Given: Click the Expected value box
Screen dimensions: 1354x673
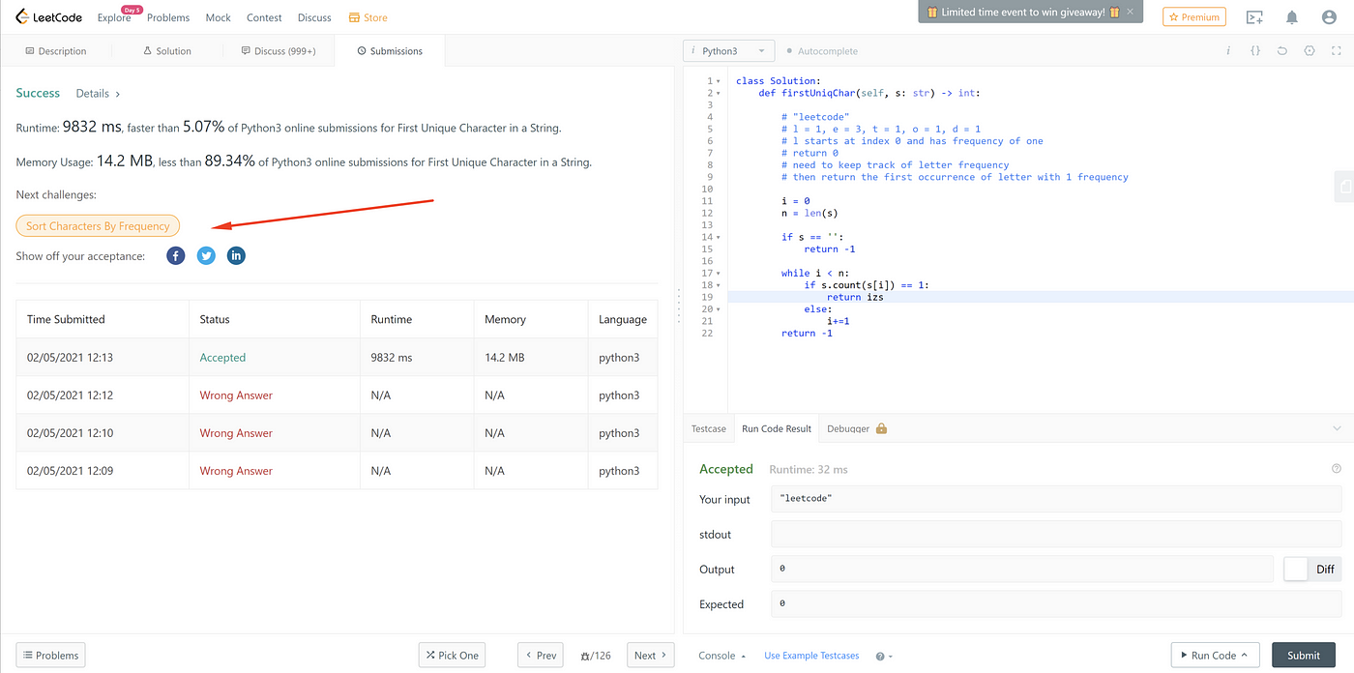Looking at the screenshot, I should (1056, 603).
